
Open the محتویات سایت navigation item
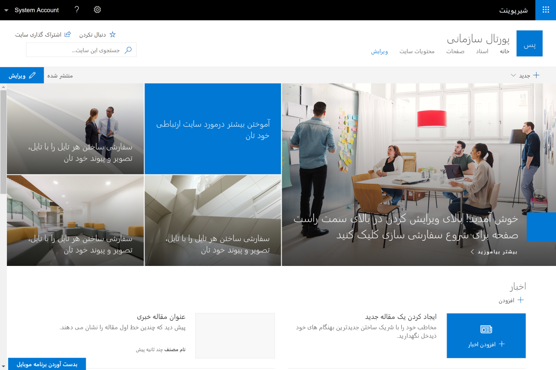coord(417,51)
